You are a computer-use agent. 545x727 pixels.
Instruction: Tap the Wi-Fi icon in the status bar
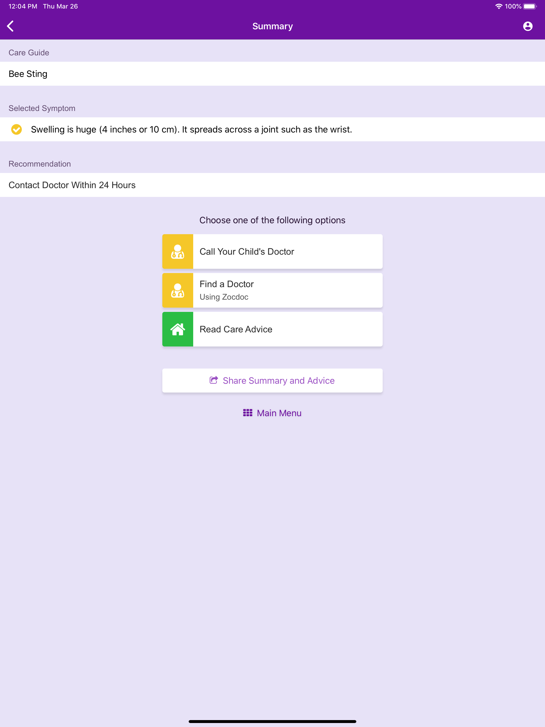click(499, 6)
